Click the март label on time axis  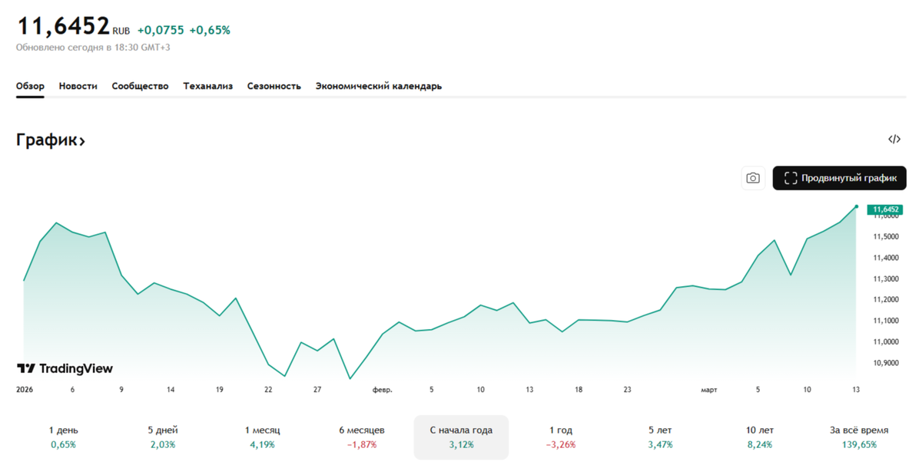point(709,390)
